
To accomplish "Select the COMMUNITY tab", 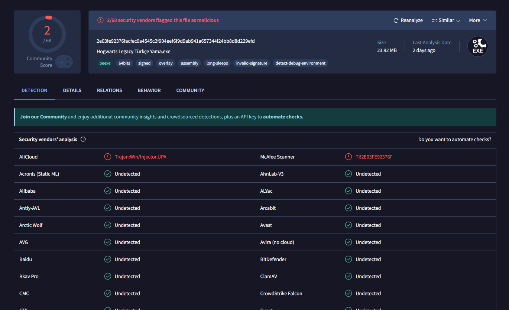I will coord(190,91).
